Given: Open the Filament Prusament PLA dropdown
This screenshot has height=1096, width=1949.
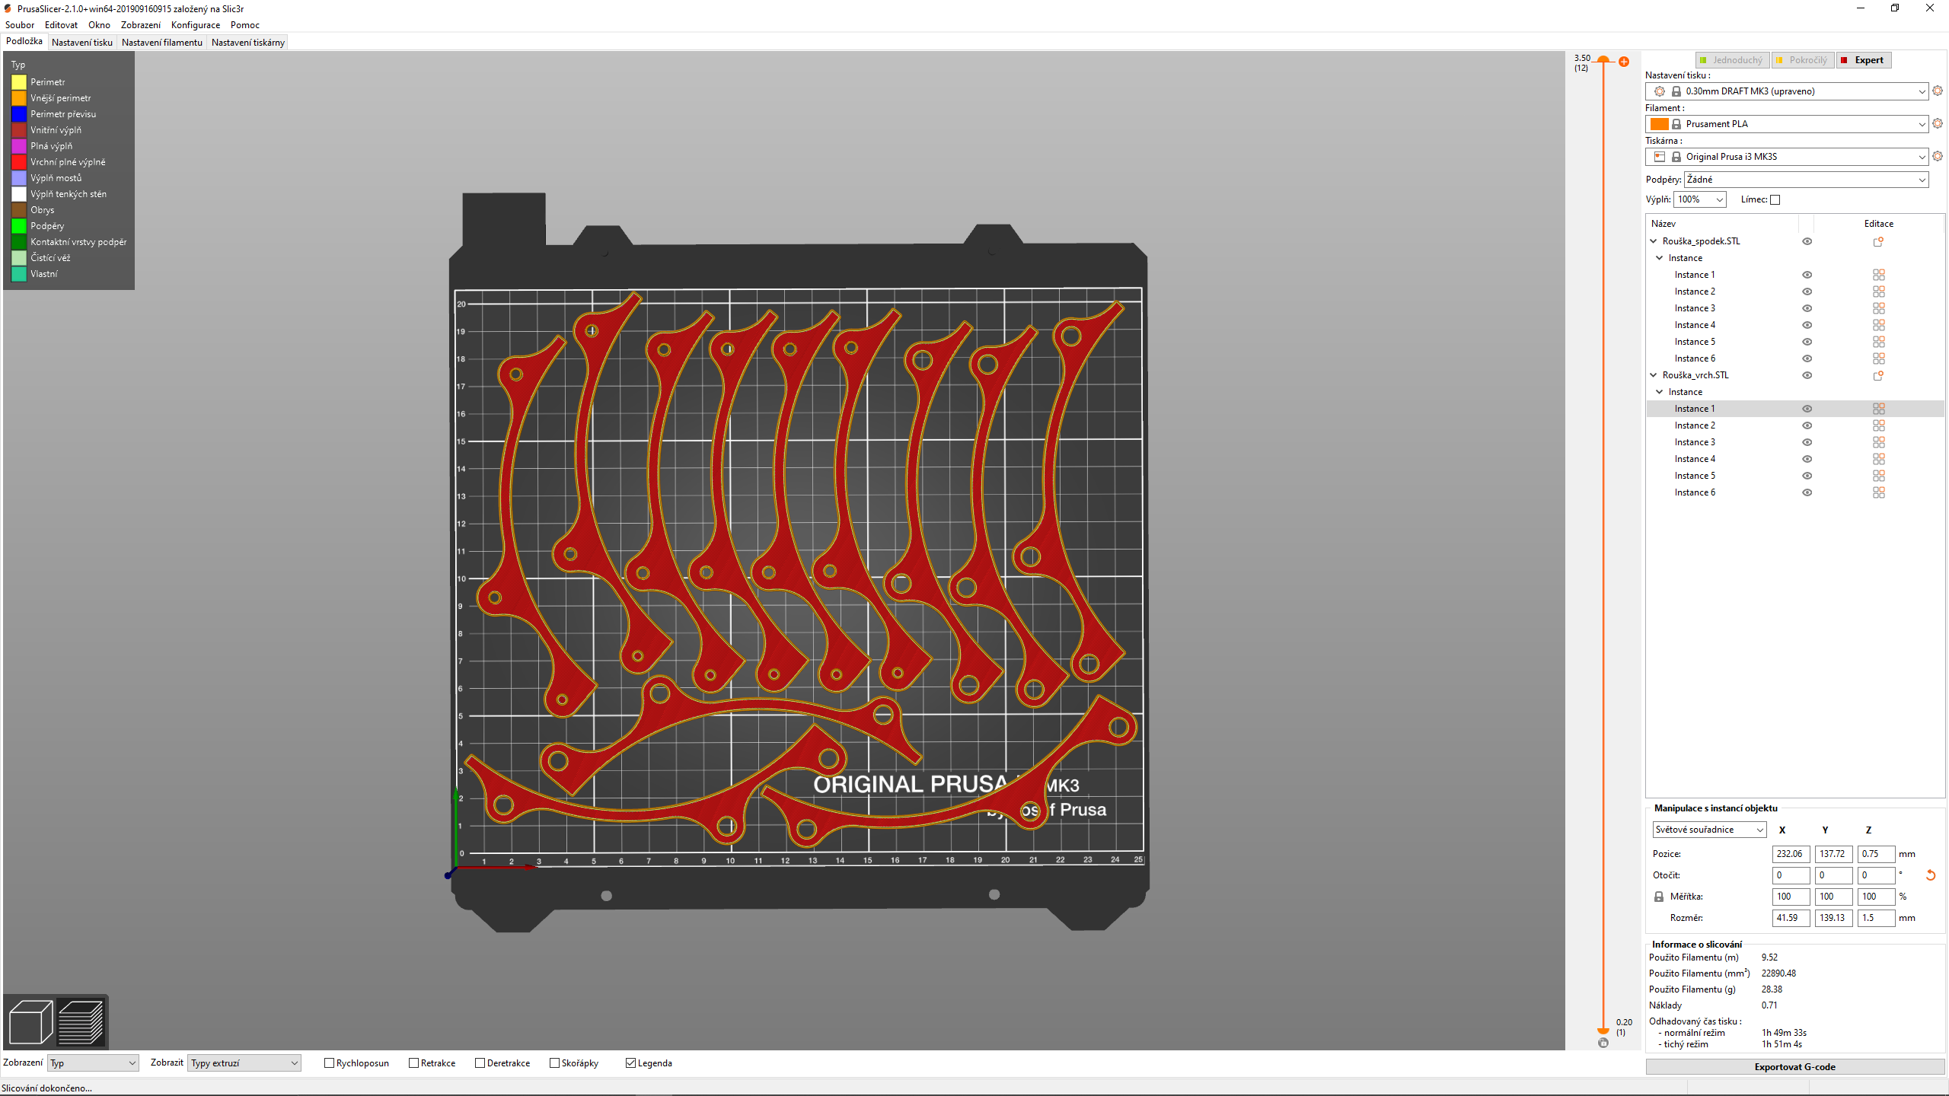Looking at the screenshot, I should click(1787, 124).
